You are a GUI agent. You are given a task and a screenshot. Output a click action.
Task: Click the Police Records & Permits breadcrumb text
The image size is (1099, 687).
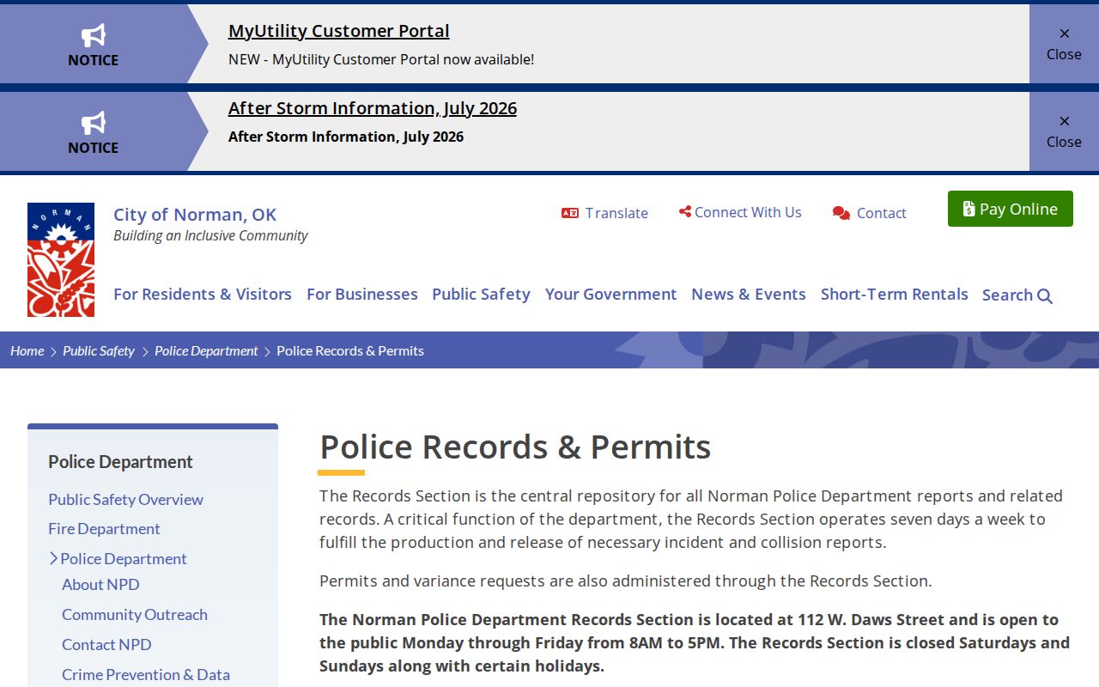click(x=350, y=350)
